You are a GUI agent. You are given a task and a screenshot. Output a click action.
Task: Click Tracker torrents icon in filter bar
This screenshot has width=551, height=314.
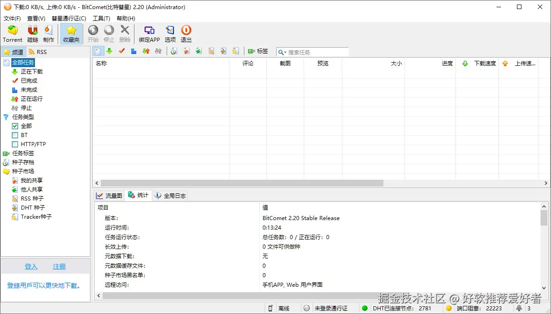[x=235, y=51]
